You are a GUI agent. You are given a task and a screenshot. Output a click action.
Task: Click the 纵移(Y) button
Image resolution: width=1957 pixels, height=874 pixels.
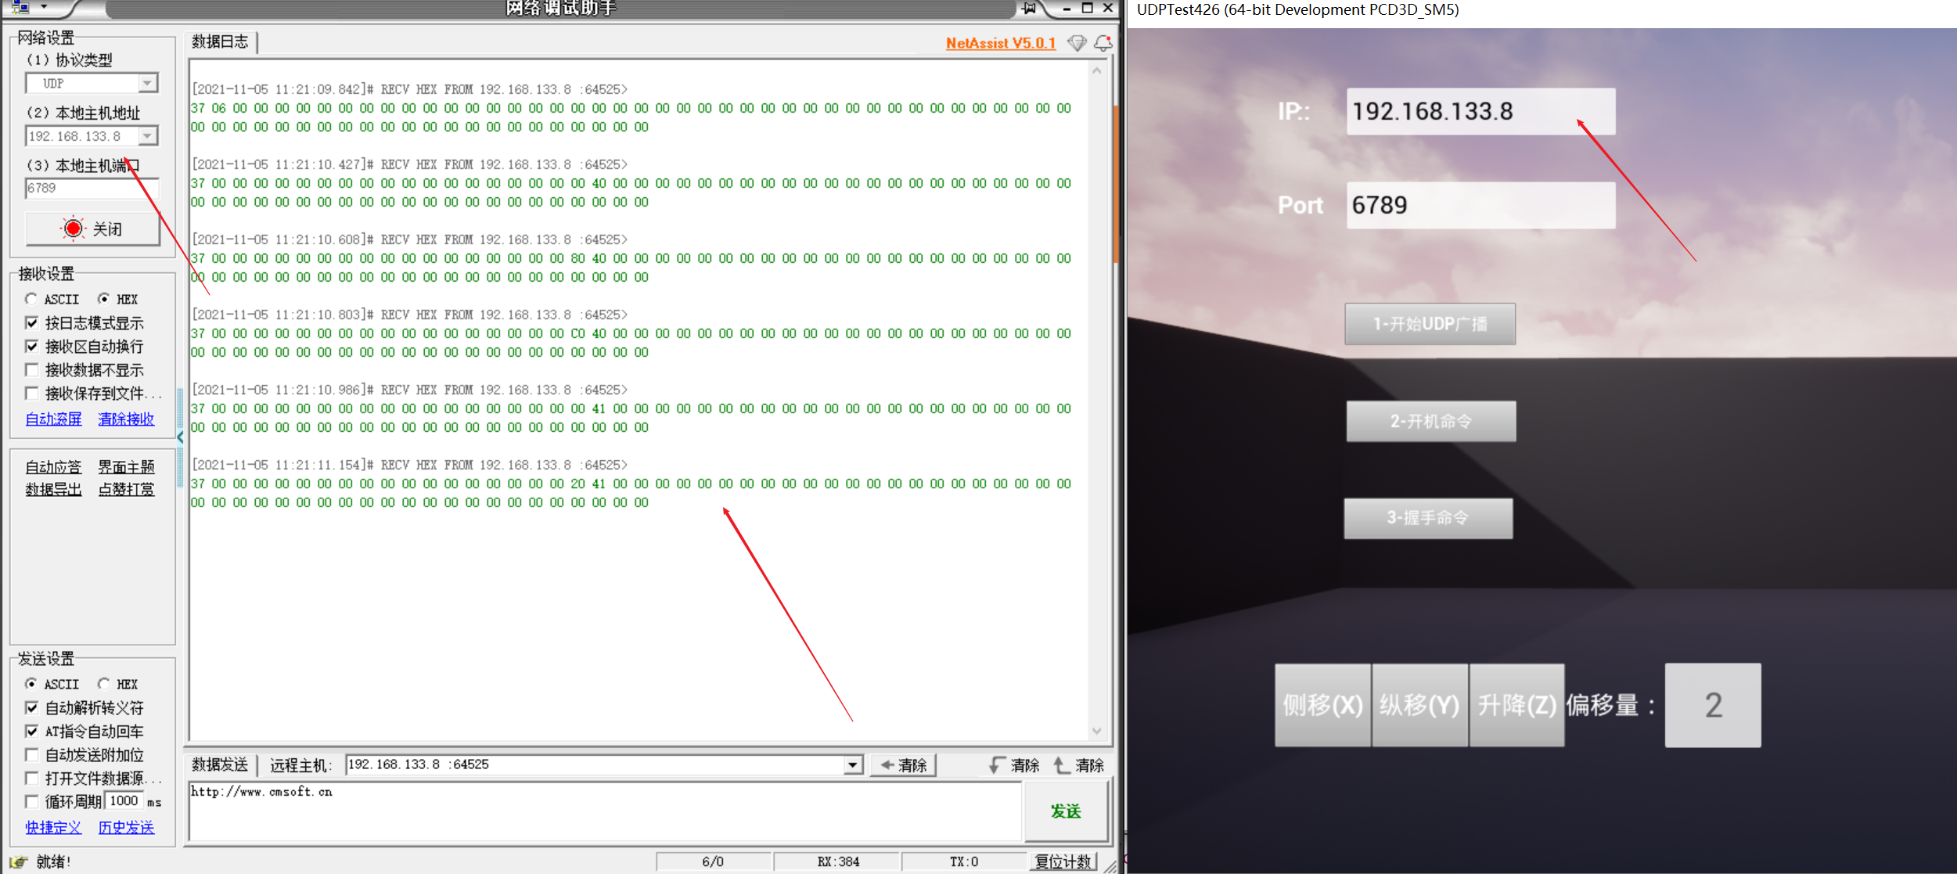(x=1420, y=705)
